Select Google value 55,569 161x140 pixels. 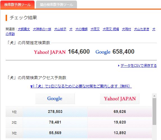click(55, 133)
